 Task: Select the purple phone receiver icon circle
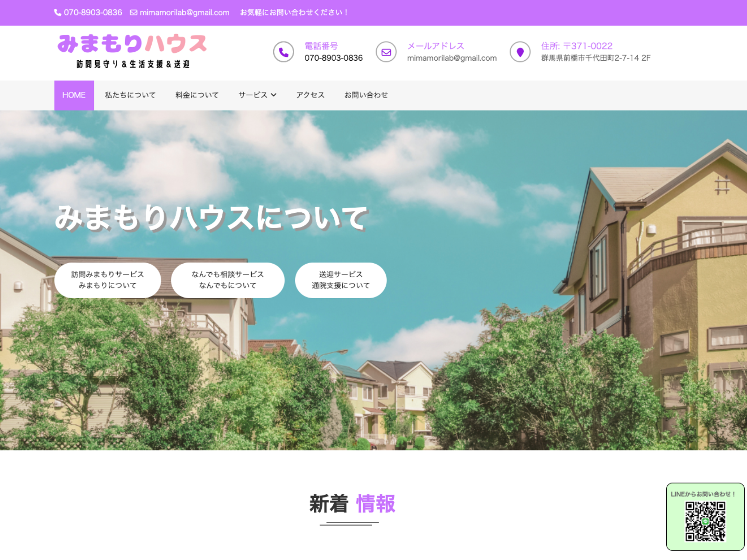284,52
